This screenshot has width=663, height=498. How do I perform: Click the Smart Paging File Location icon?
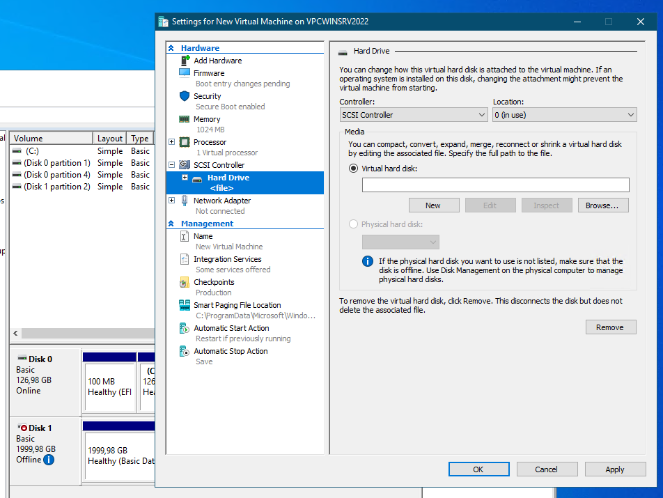click(x=185, y=305)
